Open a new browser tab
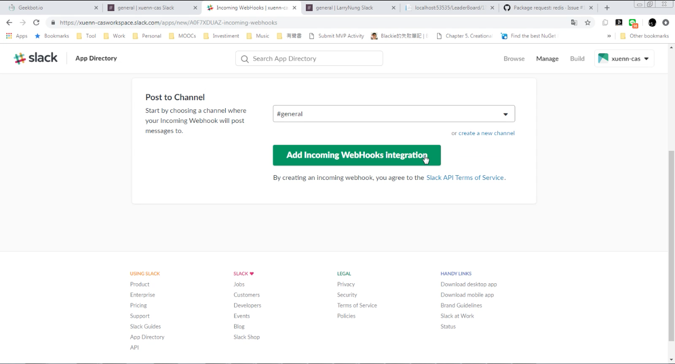 pos(607,8)
